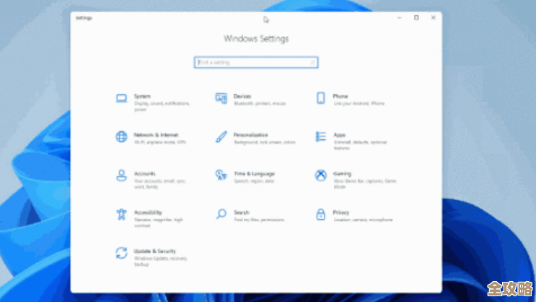Open the Gaming Xbox icon
This screenshot has width=536, height=302.
pyautogui.click(x=320, y=175)
